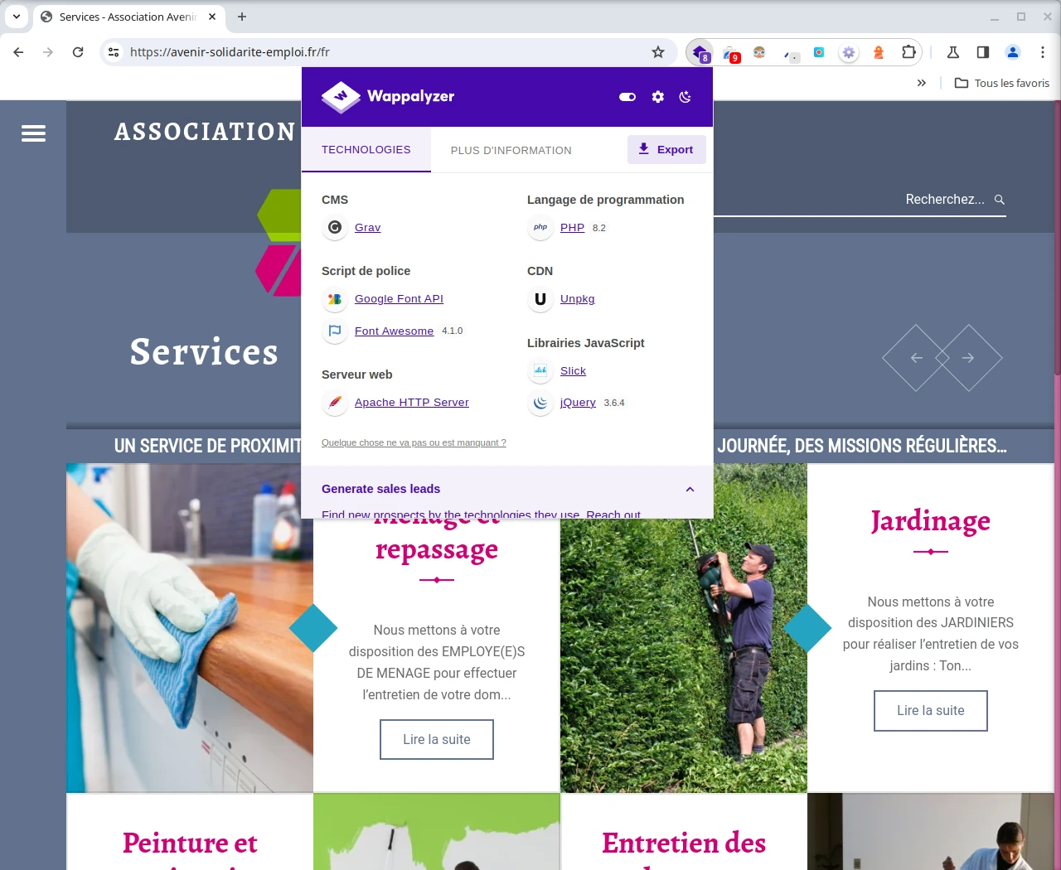The height and width of the screenshot is (870, 1061).
Task: Click the Apache feather icon
Action: point(335,403)
